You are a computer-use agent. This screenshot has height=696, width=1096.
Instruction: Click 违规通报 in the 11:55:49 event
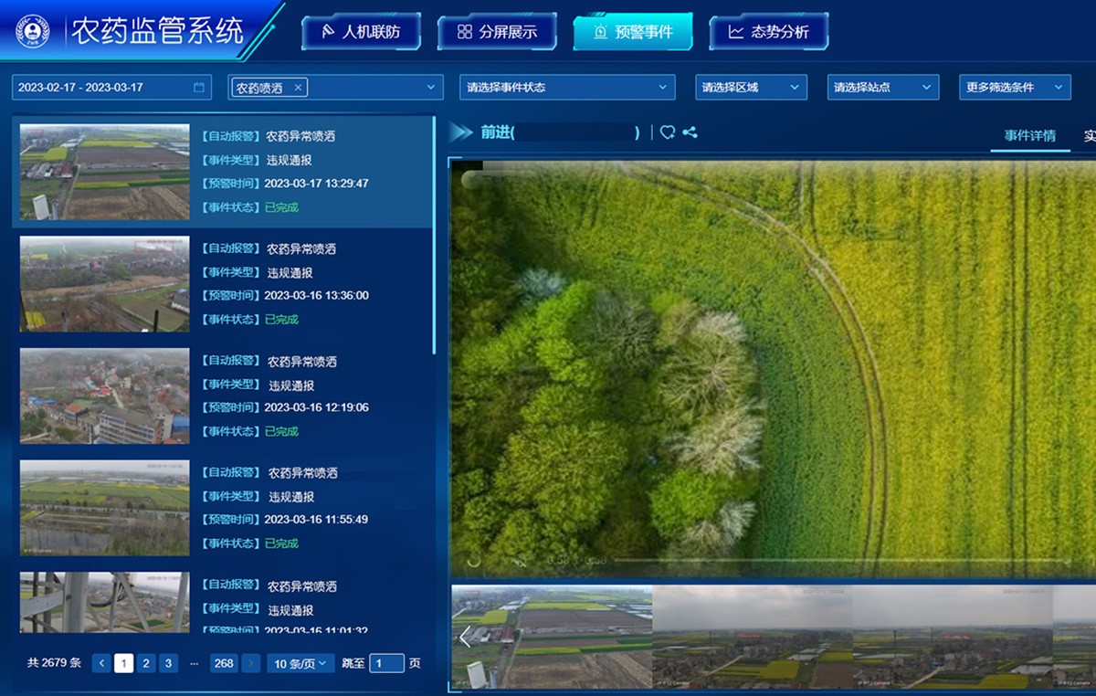[x=291, y=497]
